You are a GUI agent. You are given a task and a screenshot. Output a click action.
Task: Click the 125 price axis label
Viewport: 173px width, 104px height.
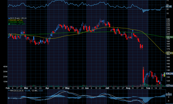tap(168, 81)
